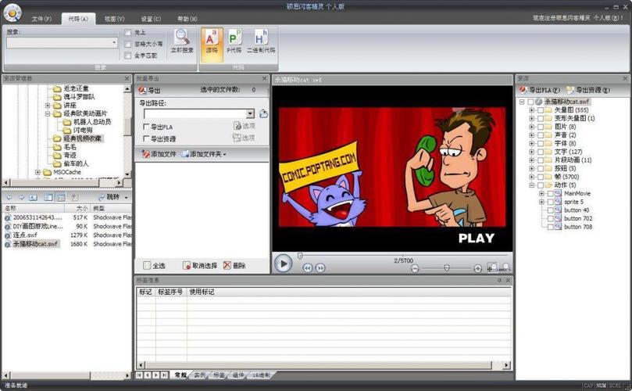This screenshot has height=391, width=632.
Task: Open the 视图(V) ribbon tab
Action: [x=115, y=19]
